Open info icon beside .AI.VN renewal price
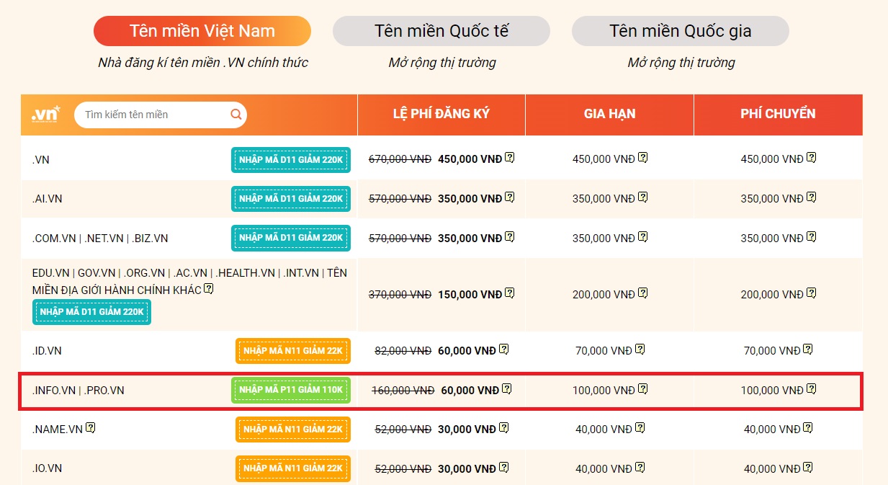This screenshot has width=888, height=485. tap(643, 197)
